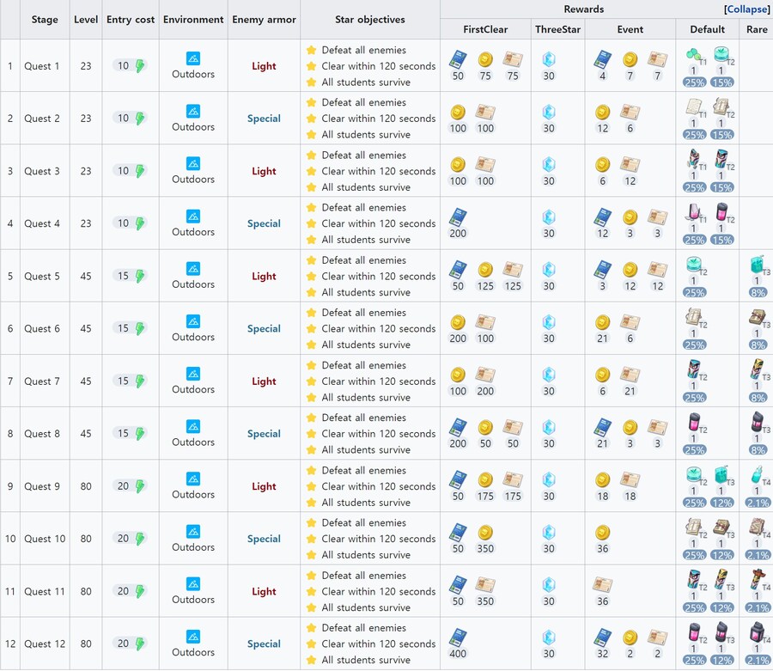Select the Quest 12 stage name cell

(45, 644)
